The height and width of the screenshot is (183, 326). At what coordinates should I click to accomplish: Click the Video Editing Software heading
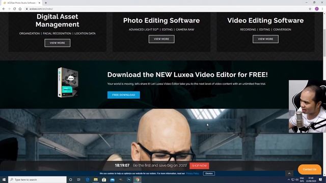pos(265,20)
